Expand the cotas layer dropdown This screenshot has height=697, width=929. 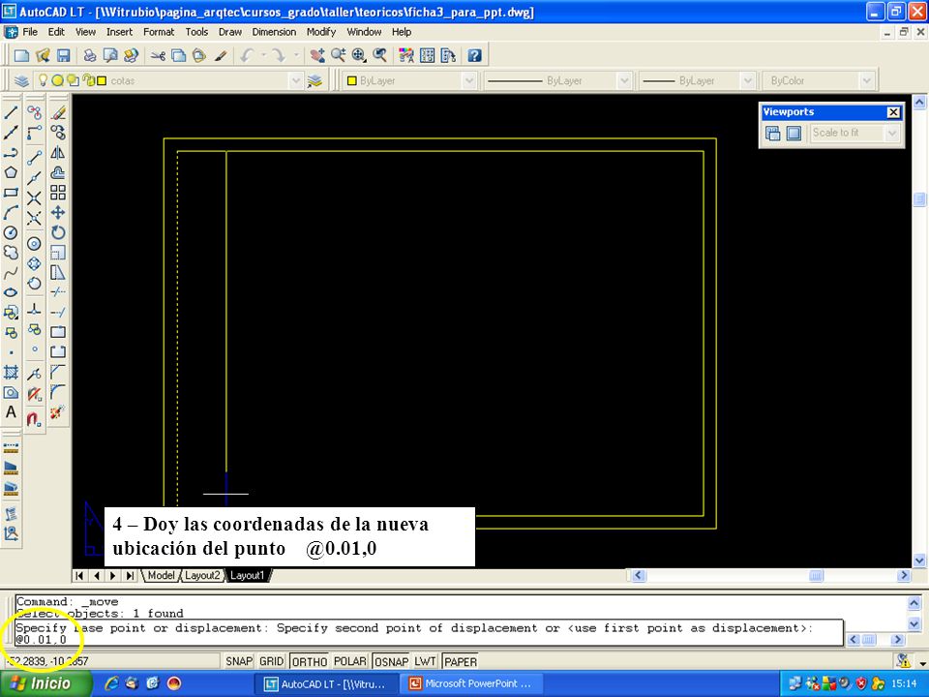[x=295, y=80]
